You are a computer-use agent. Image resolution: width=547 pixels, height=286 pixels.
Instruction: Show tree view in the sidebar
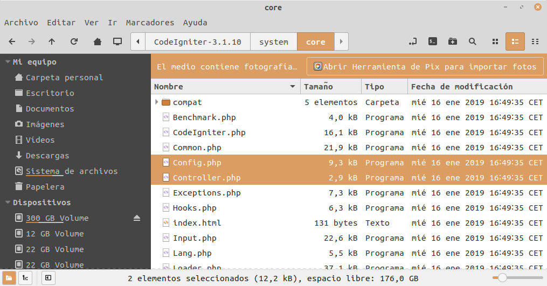point(25,278)
